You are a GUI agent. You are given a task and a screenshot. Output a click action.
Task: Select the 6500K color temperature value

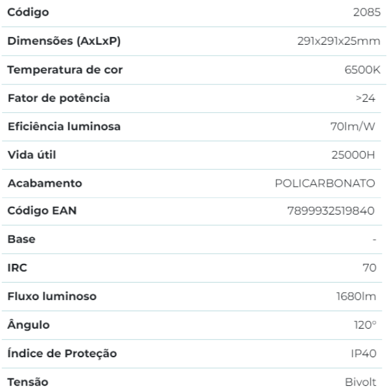pos(360,69)
